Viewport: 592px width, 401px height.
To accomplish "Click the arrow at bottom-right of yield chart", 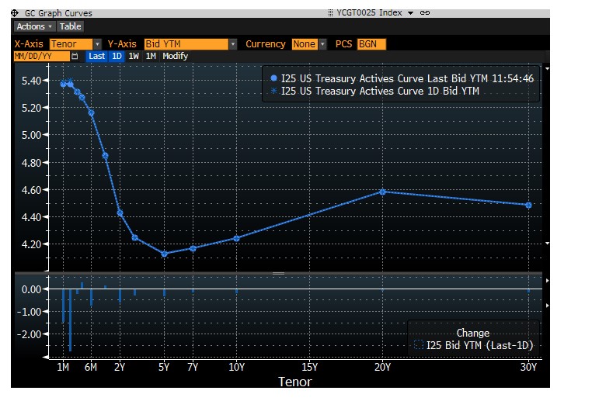I will (x=547, y=244).
